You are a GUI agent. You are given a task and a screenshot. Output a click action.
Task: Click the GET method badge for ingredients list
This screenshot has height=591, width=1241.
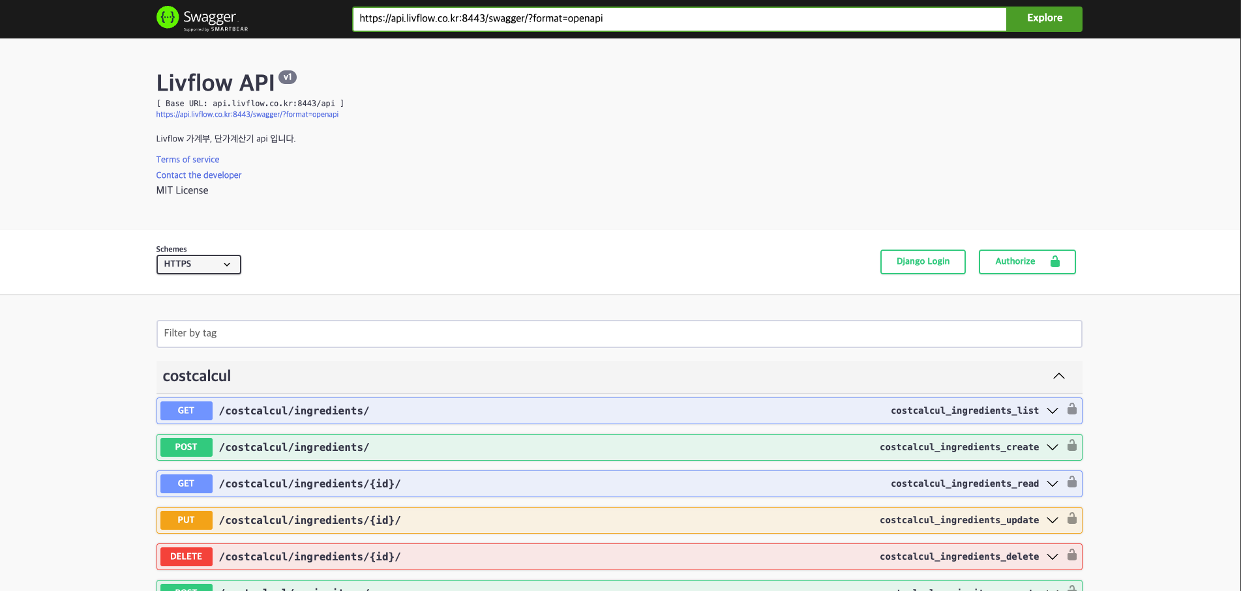[x=187, y=411]
